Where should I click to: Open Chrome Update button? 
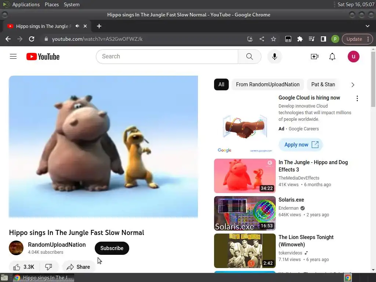pyautogui.click(x=354, y=39)
